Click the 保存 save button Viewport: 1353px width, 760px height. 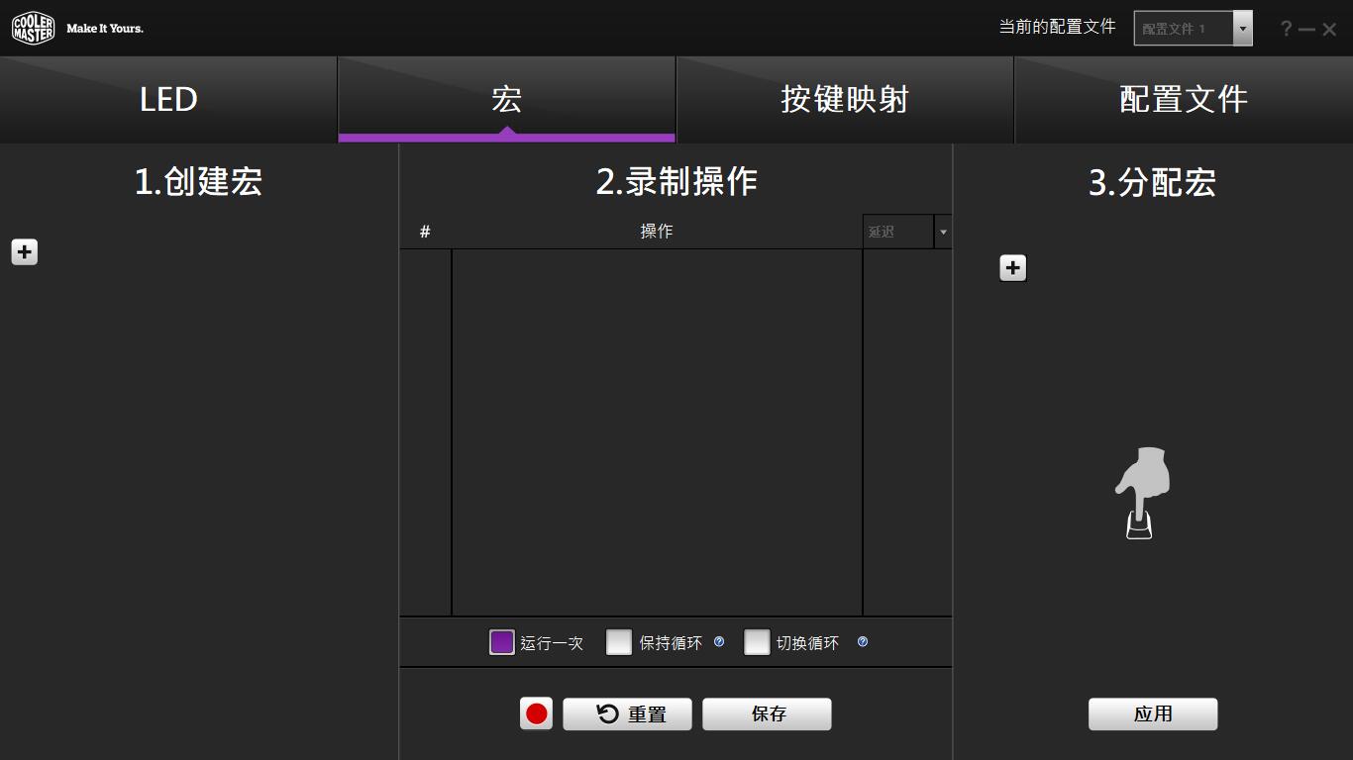(766, 713)
